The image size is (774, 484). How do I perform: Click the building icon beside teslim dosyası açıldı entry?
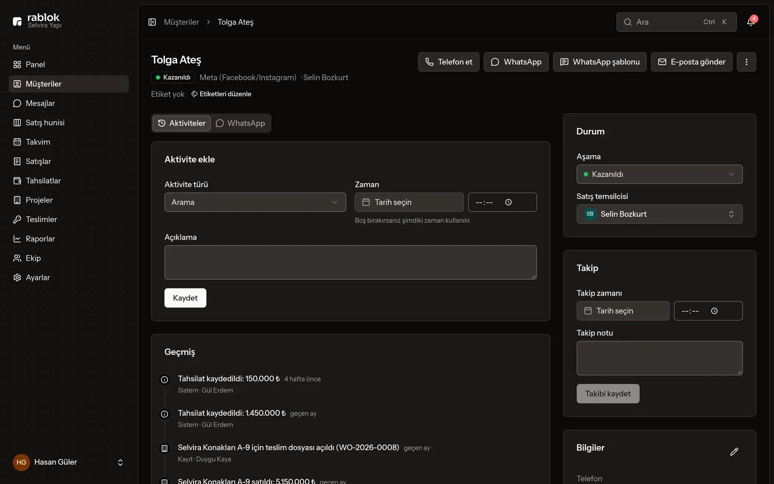164,449
